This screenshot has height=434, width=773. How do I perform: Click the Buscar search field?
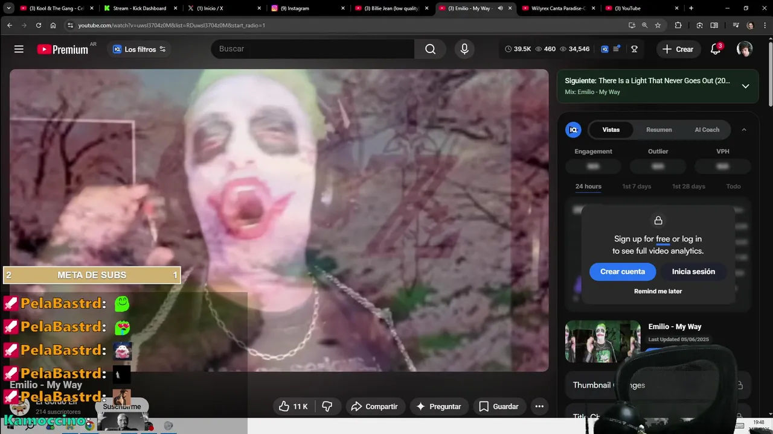(314, 49)
